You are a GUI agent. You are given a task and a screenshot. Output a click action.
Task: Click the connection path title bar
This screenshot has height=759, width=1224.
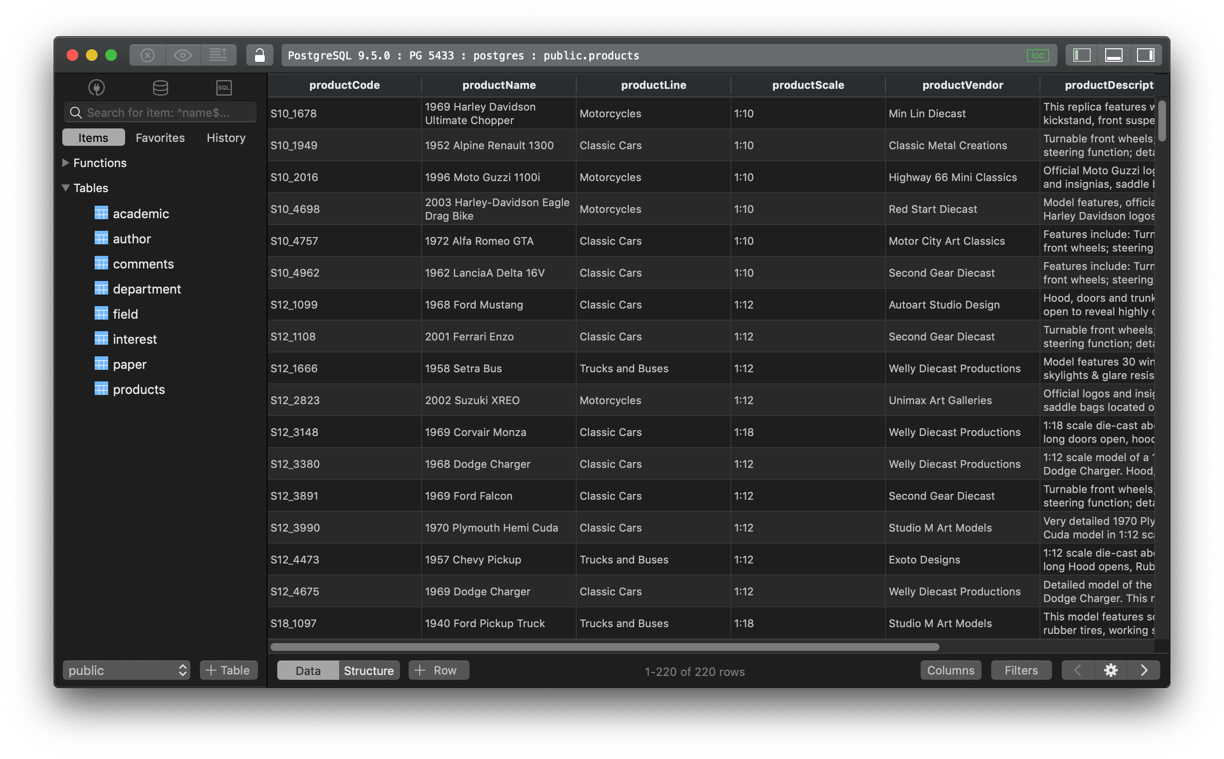point(669,55)
